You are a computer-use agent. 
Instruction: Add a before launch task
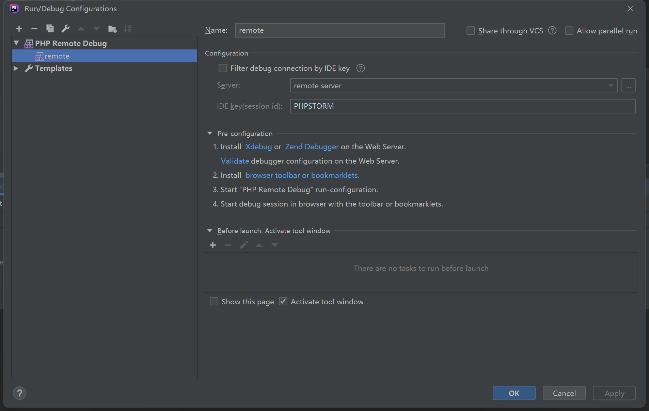(213, 245)
